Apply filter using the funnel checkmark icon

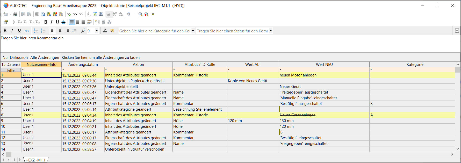(x=69, y=14)
